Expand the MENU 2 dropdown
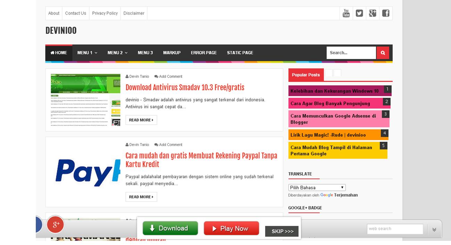 coord(117,53)
